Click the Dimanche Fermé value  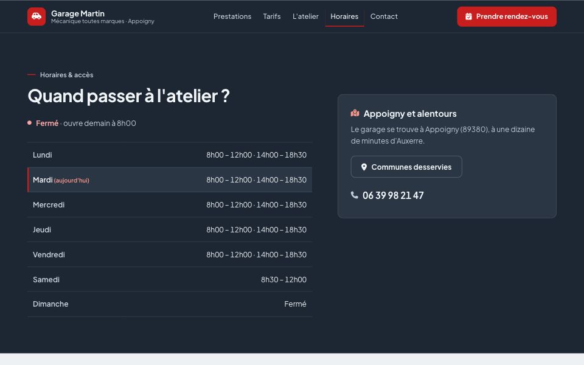pos(296,304)
